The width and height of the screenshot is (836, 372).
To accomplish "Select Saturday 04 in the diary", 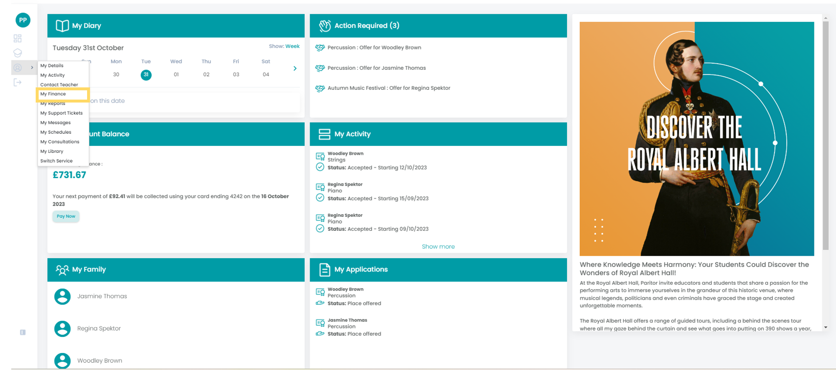I will (x=266, y=75).
